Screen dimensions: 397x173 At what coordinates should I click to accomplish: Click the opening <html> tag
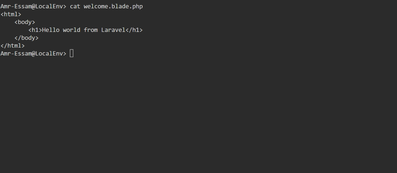[11, 15]
